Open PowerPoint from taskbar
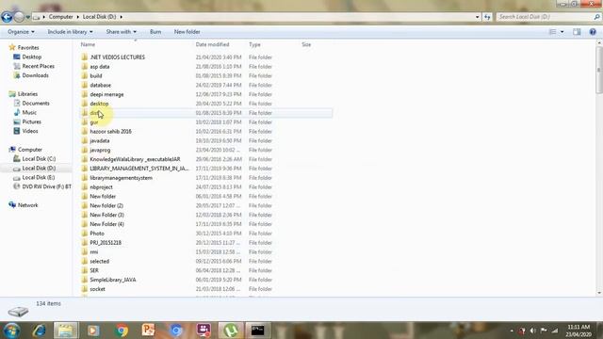This screenshot has height=339, width=603. pos(149,331)
